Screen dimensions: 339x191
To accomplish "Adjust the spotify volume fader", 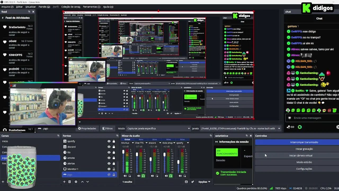I will (x=178, y=162).
